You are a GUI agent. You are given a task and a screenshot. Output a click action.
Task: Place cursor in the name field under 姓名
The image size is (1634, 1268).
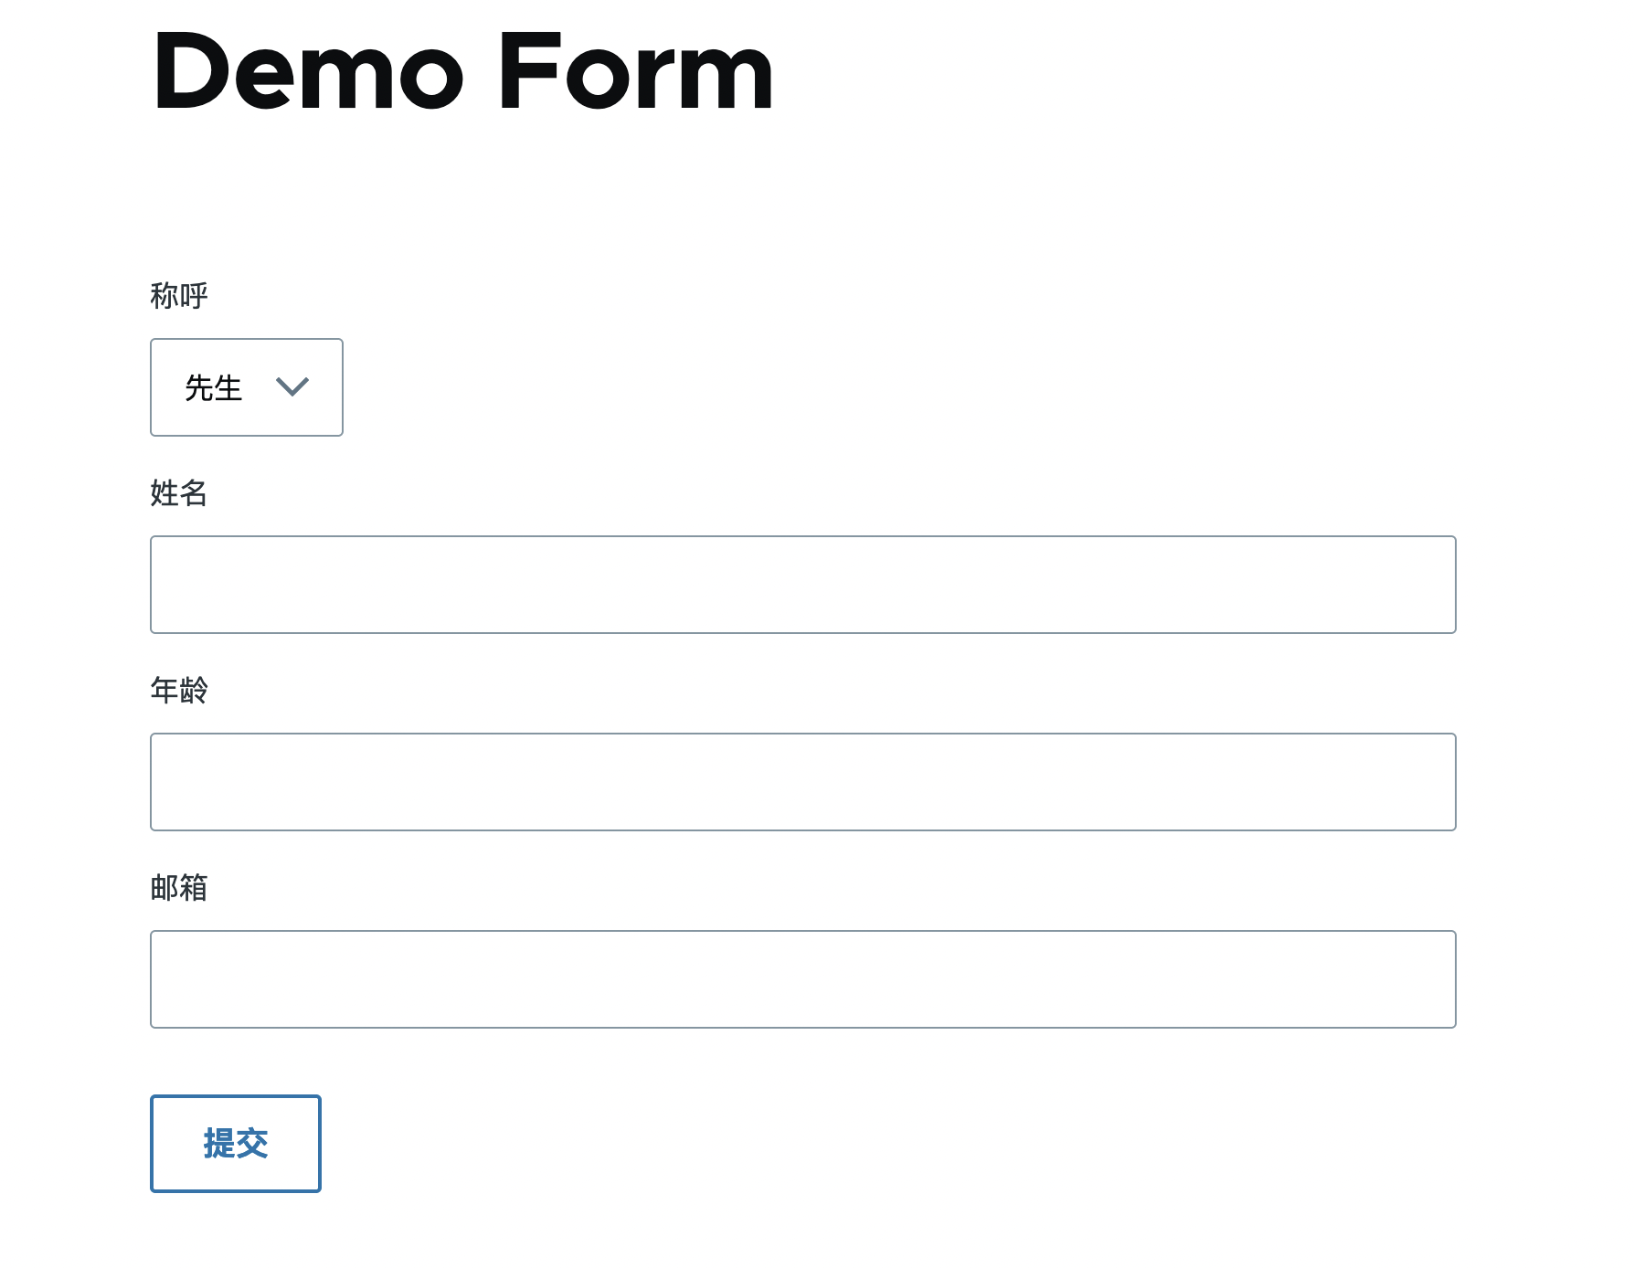pyautogui.click(x=802, y=585)
